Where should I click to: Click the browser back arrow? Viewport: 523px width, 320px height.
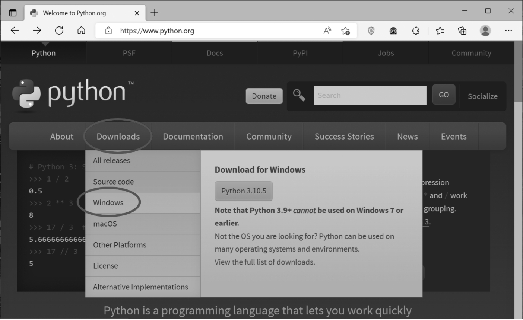pos(15,31)
